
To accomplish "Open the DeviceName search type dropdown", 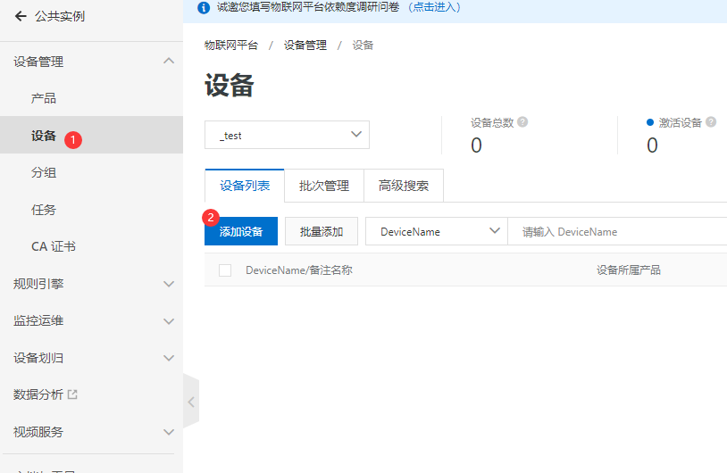I will pyautogui.click(x=437, y=231).
